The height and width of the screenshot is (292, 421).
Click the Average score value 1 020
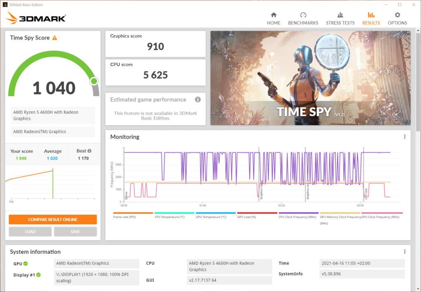coord(52,158)
